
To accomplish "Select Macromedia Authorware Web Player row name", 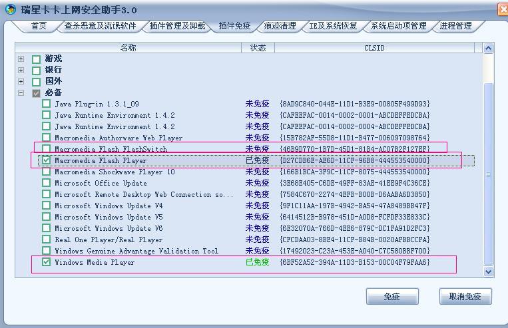I will coord(119,138).
